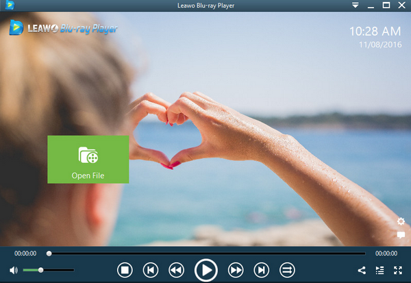411x283 pixels.
Task: Open settings with the gear icon
Action: (x=401, y=221)
